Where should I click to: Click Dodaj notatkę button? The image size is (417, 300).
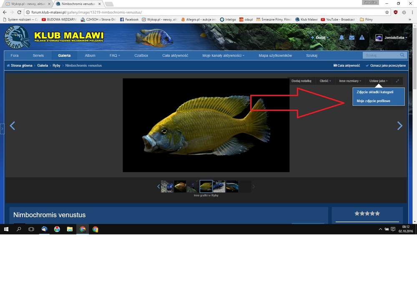point(301,81)
